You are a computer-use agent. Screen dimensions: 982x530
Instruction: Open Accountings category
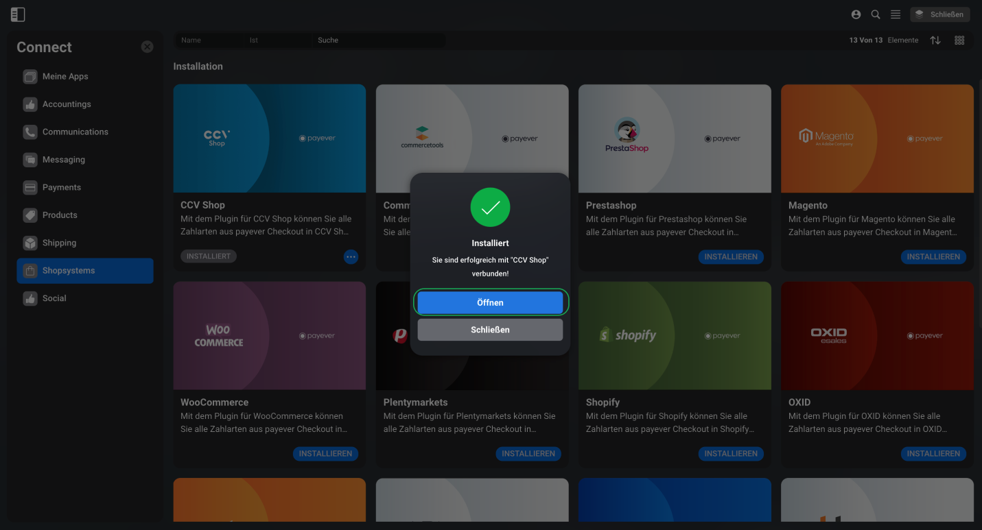(x=85, y=104)
